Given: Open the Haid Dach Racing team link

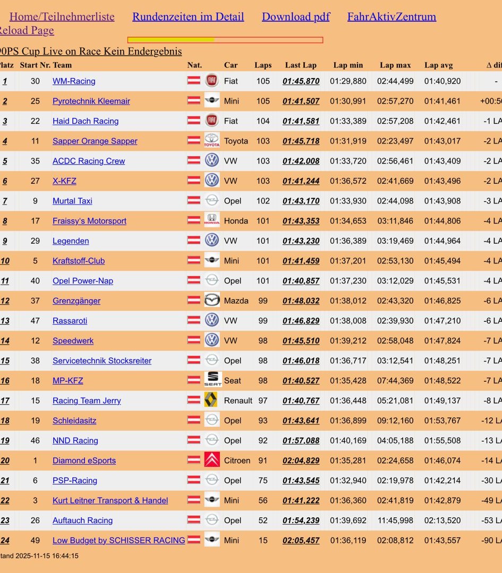Looking at the screenshot, I should [86, 121].
